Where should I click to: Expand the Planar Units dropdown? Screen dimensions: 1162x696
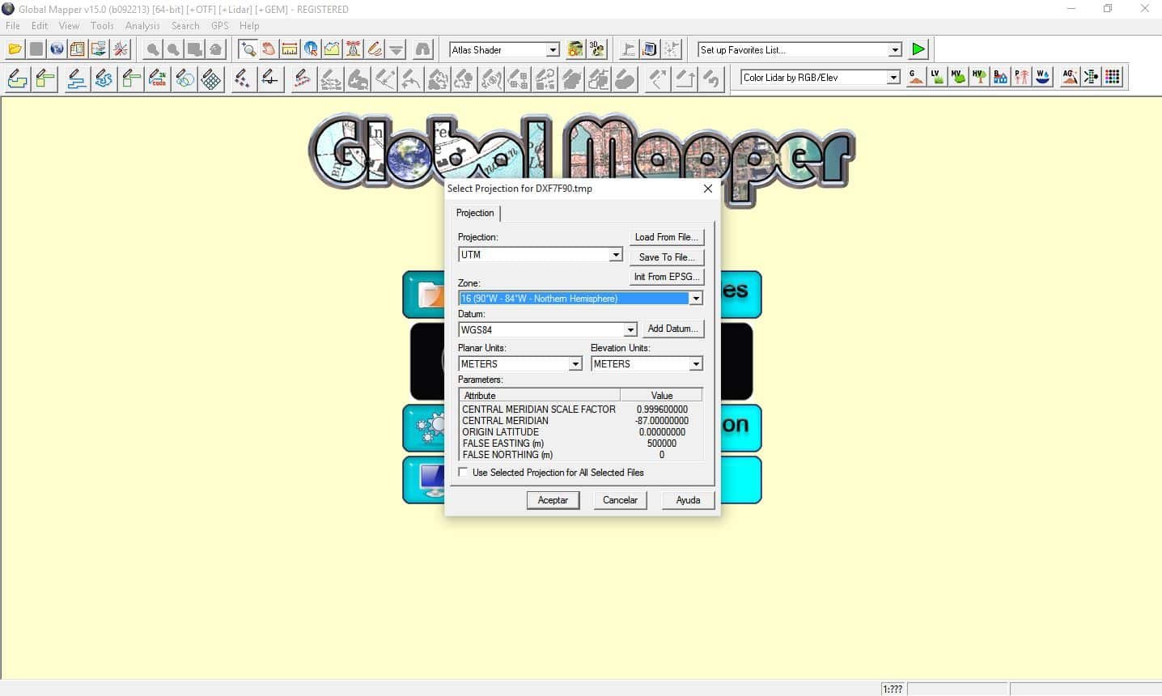pyautogui.click(x=575, y=364)
